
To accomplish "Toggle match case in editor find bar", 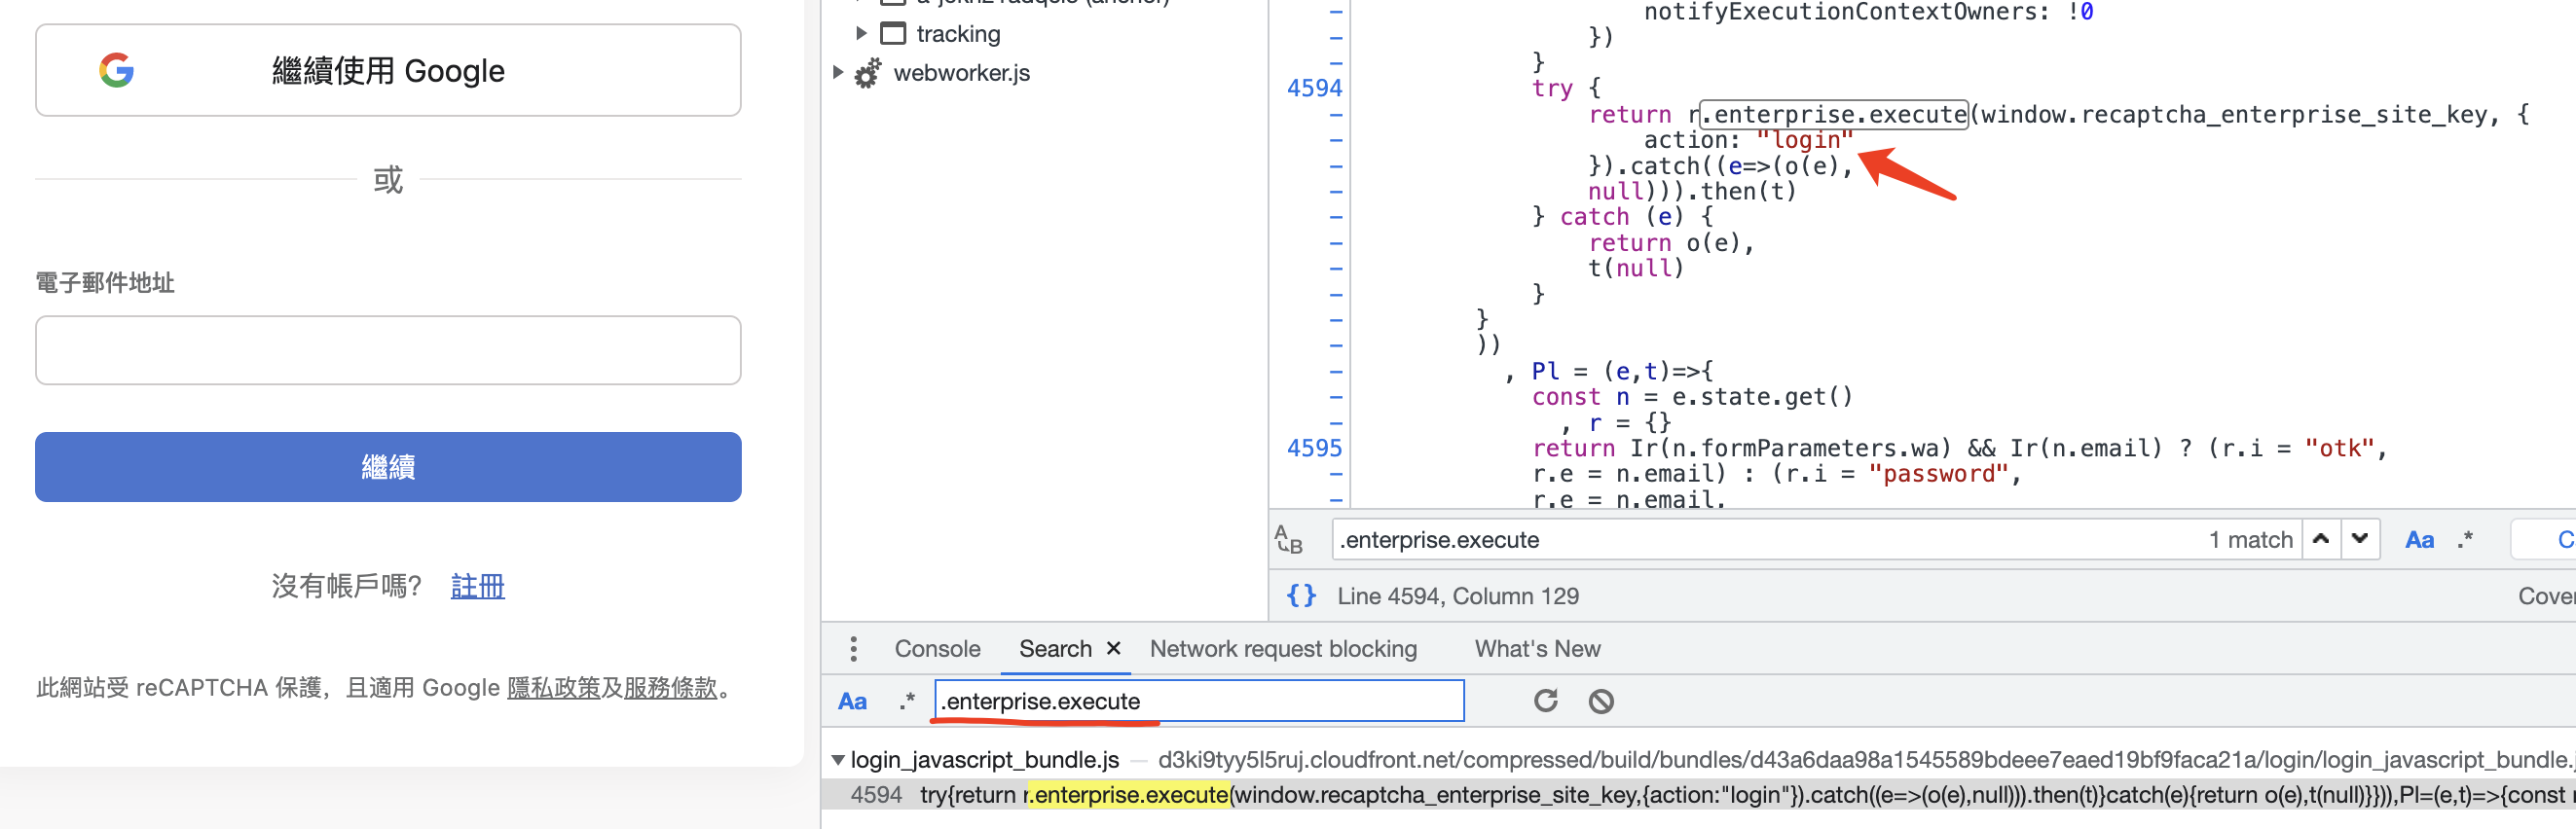I will [x=2419, y=540].
